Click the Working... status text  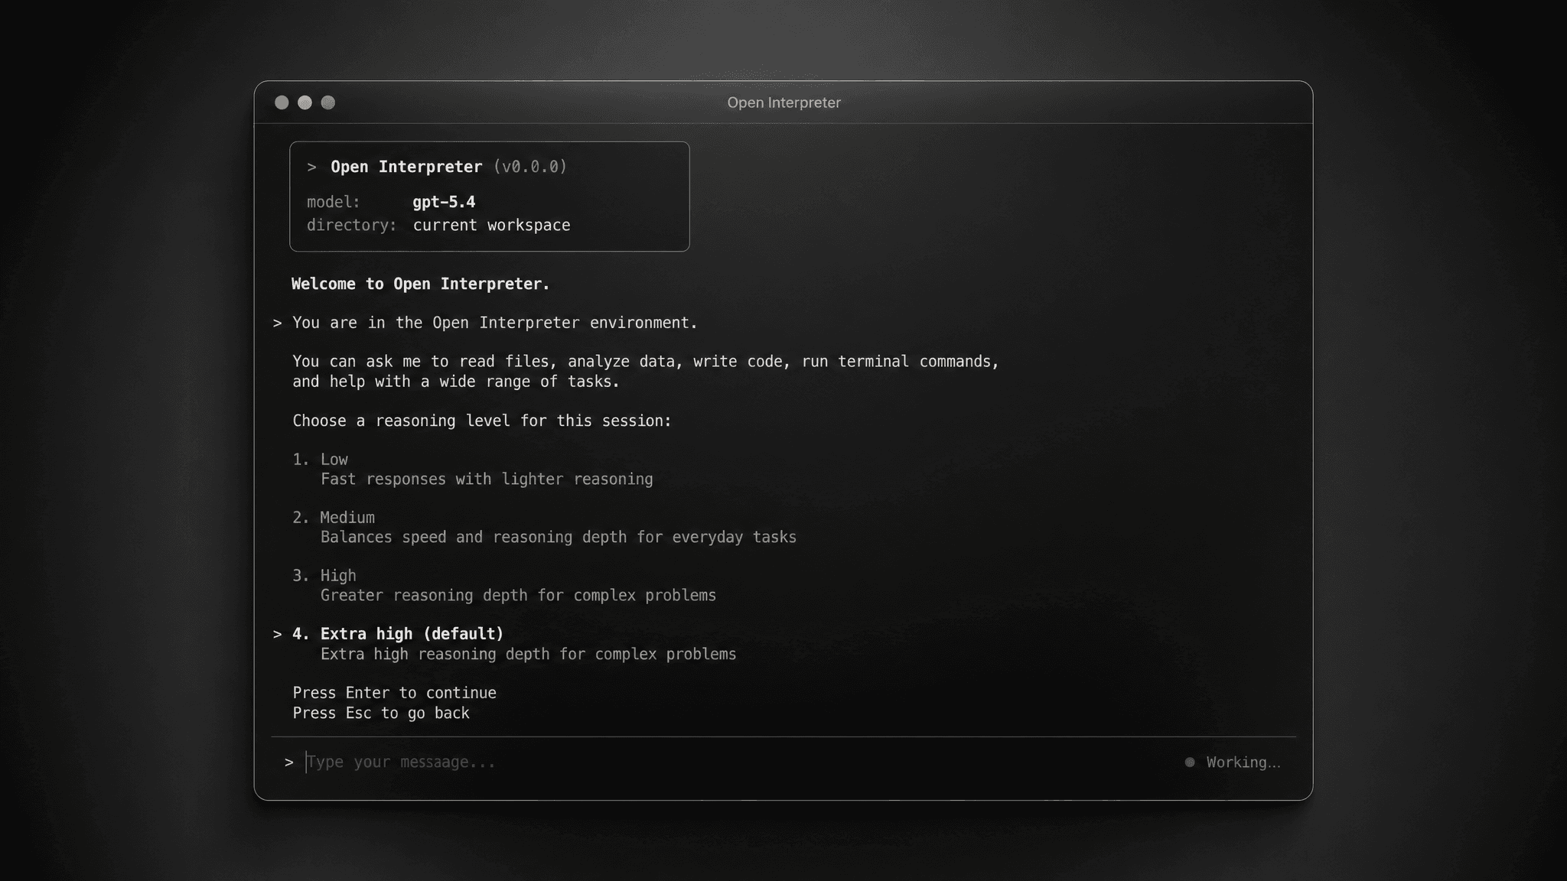(x=1243, y=762)
